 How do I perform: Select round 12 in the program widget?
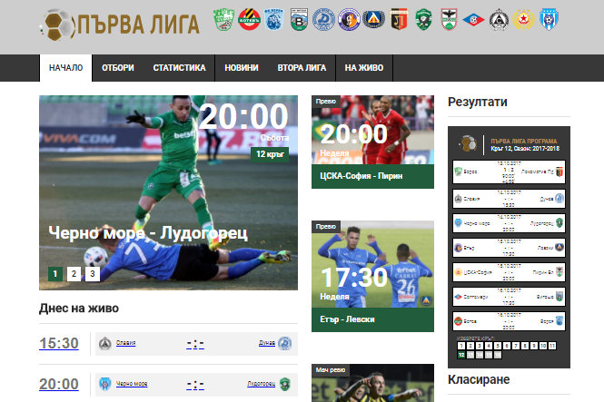click(461, 355)
